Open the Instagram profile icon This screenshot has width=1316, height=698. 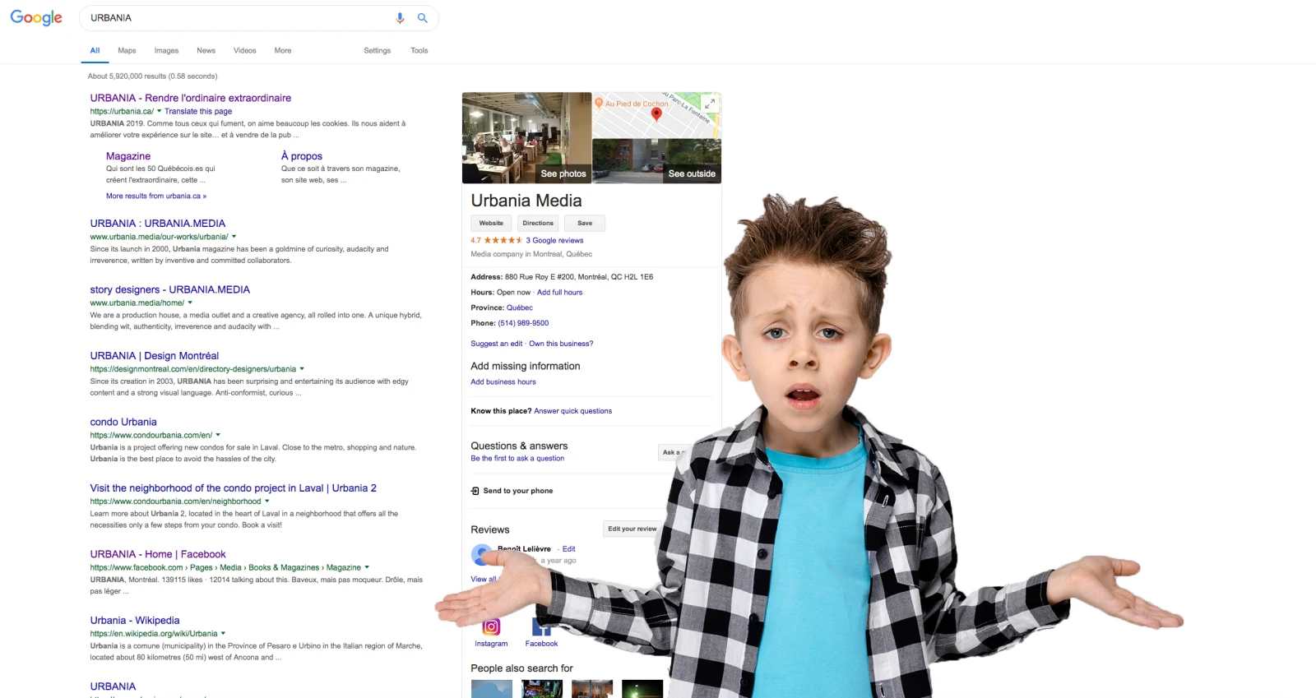(491, 627)
